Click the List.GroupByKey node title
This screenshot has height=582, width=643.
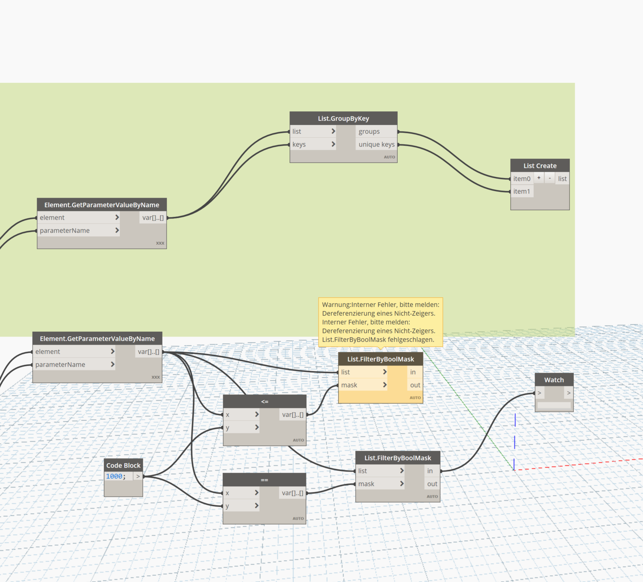click(x=343, y=118)
